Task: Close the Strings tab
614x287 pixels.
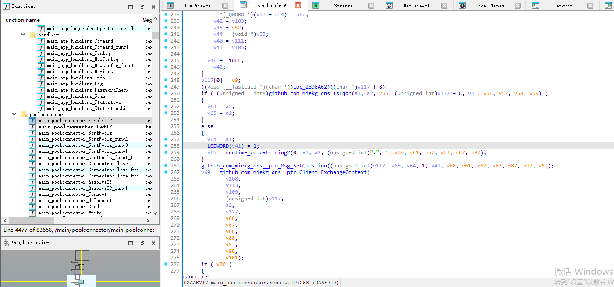Action: [371, 6]
